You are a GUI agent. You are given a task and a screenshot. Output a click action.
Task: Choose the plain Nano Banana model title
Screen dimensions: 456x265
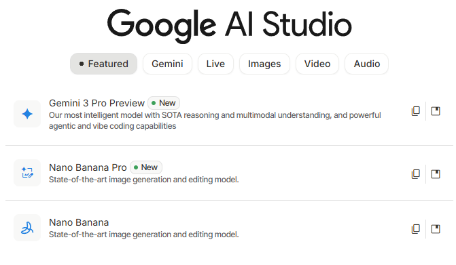(79, 222)
